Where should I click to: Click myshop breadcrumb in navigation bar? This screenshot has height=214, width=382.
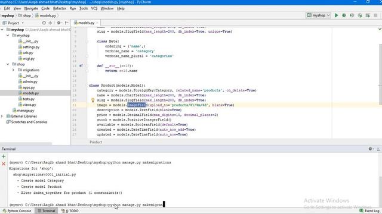point(8,15)
